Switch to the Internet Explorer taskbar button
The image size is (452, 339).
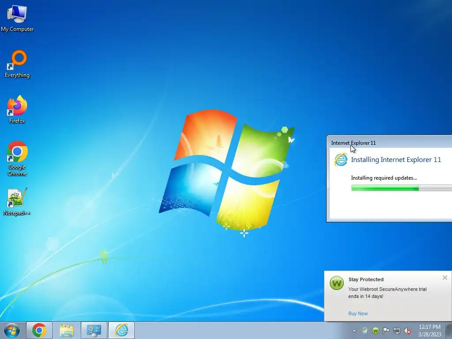click(121, 330)
